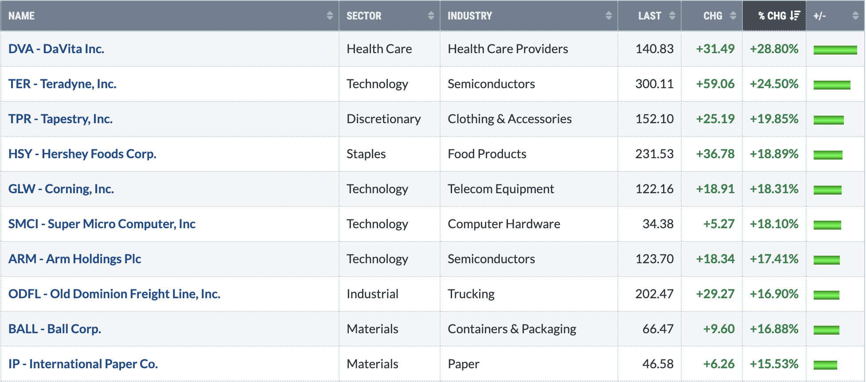The image size is (866, 382).
Task: Sort table by the INDUSTRY header label
Action: pos(470,16)
